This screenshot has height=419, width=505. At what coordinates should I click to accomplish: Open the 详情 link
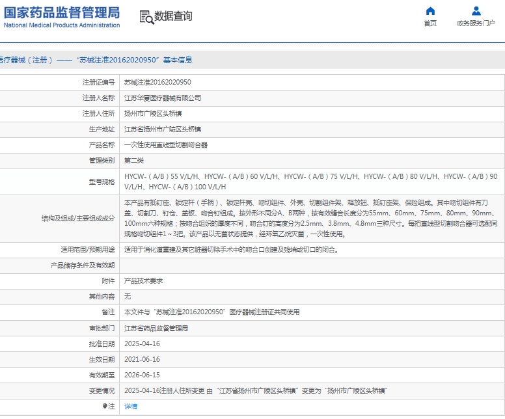pos(131,407)
